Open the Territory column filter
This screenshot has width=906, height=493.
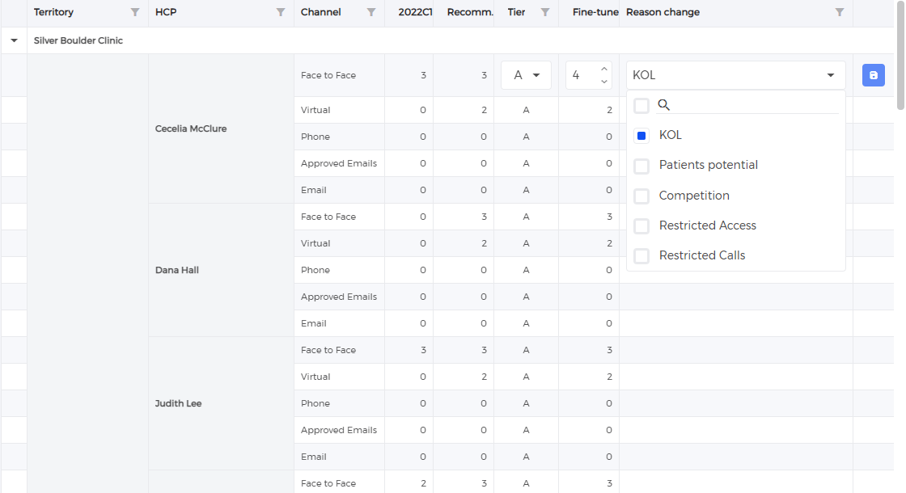[134, 12]
